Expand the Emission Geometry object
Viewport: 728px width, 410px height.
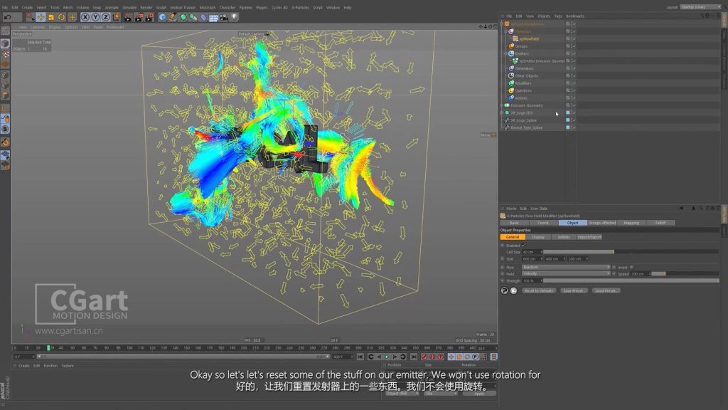pos(502,105)
